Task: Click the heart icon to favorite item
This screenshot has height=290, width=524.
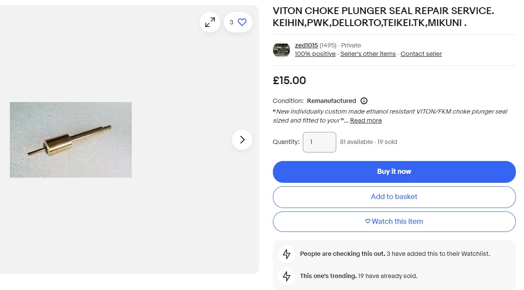Action: pos(242,22)
